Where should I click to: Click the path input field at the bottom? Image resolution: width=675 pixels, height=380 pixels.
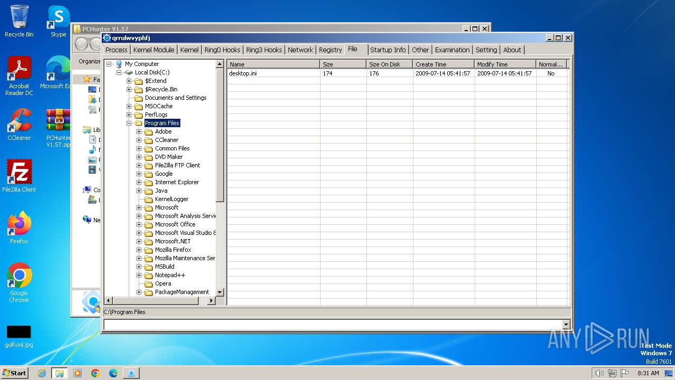(x=333, y=325)
